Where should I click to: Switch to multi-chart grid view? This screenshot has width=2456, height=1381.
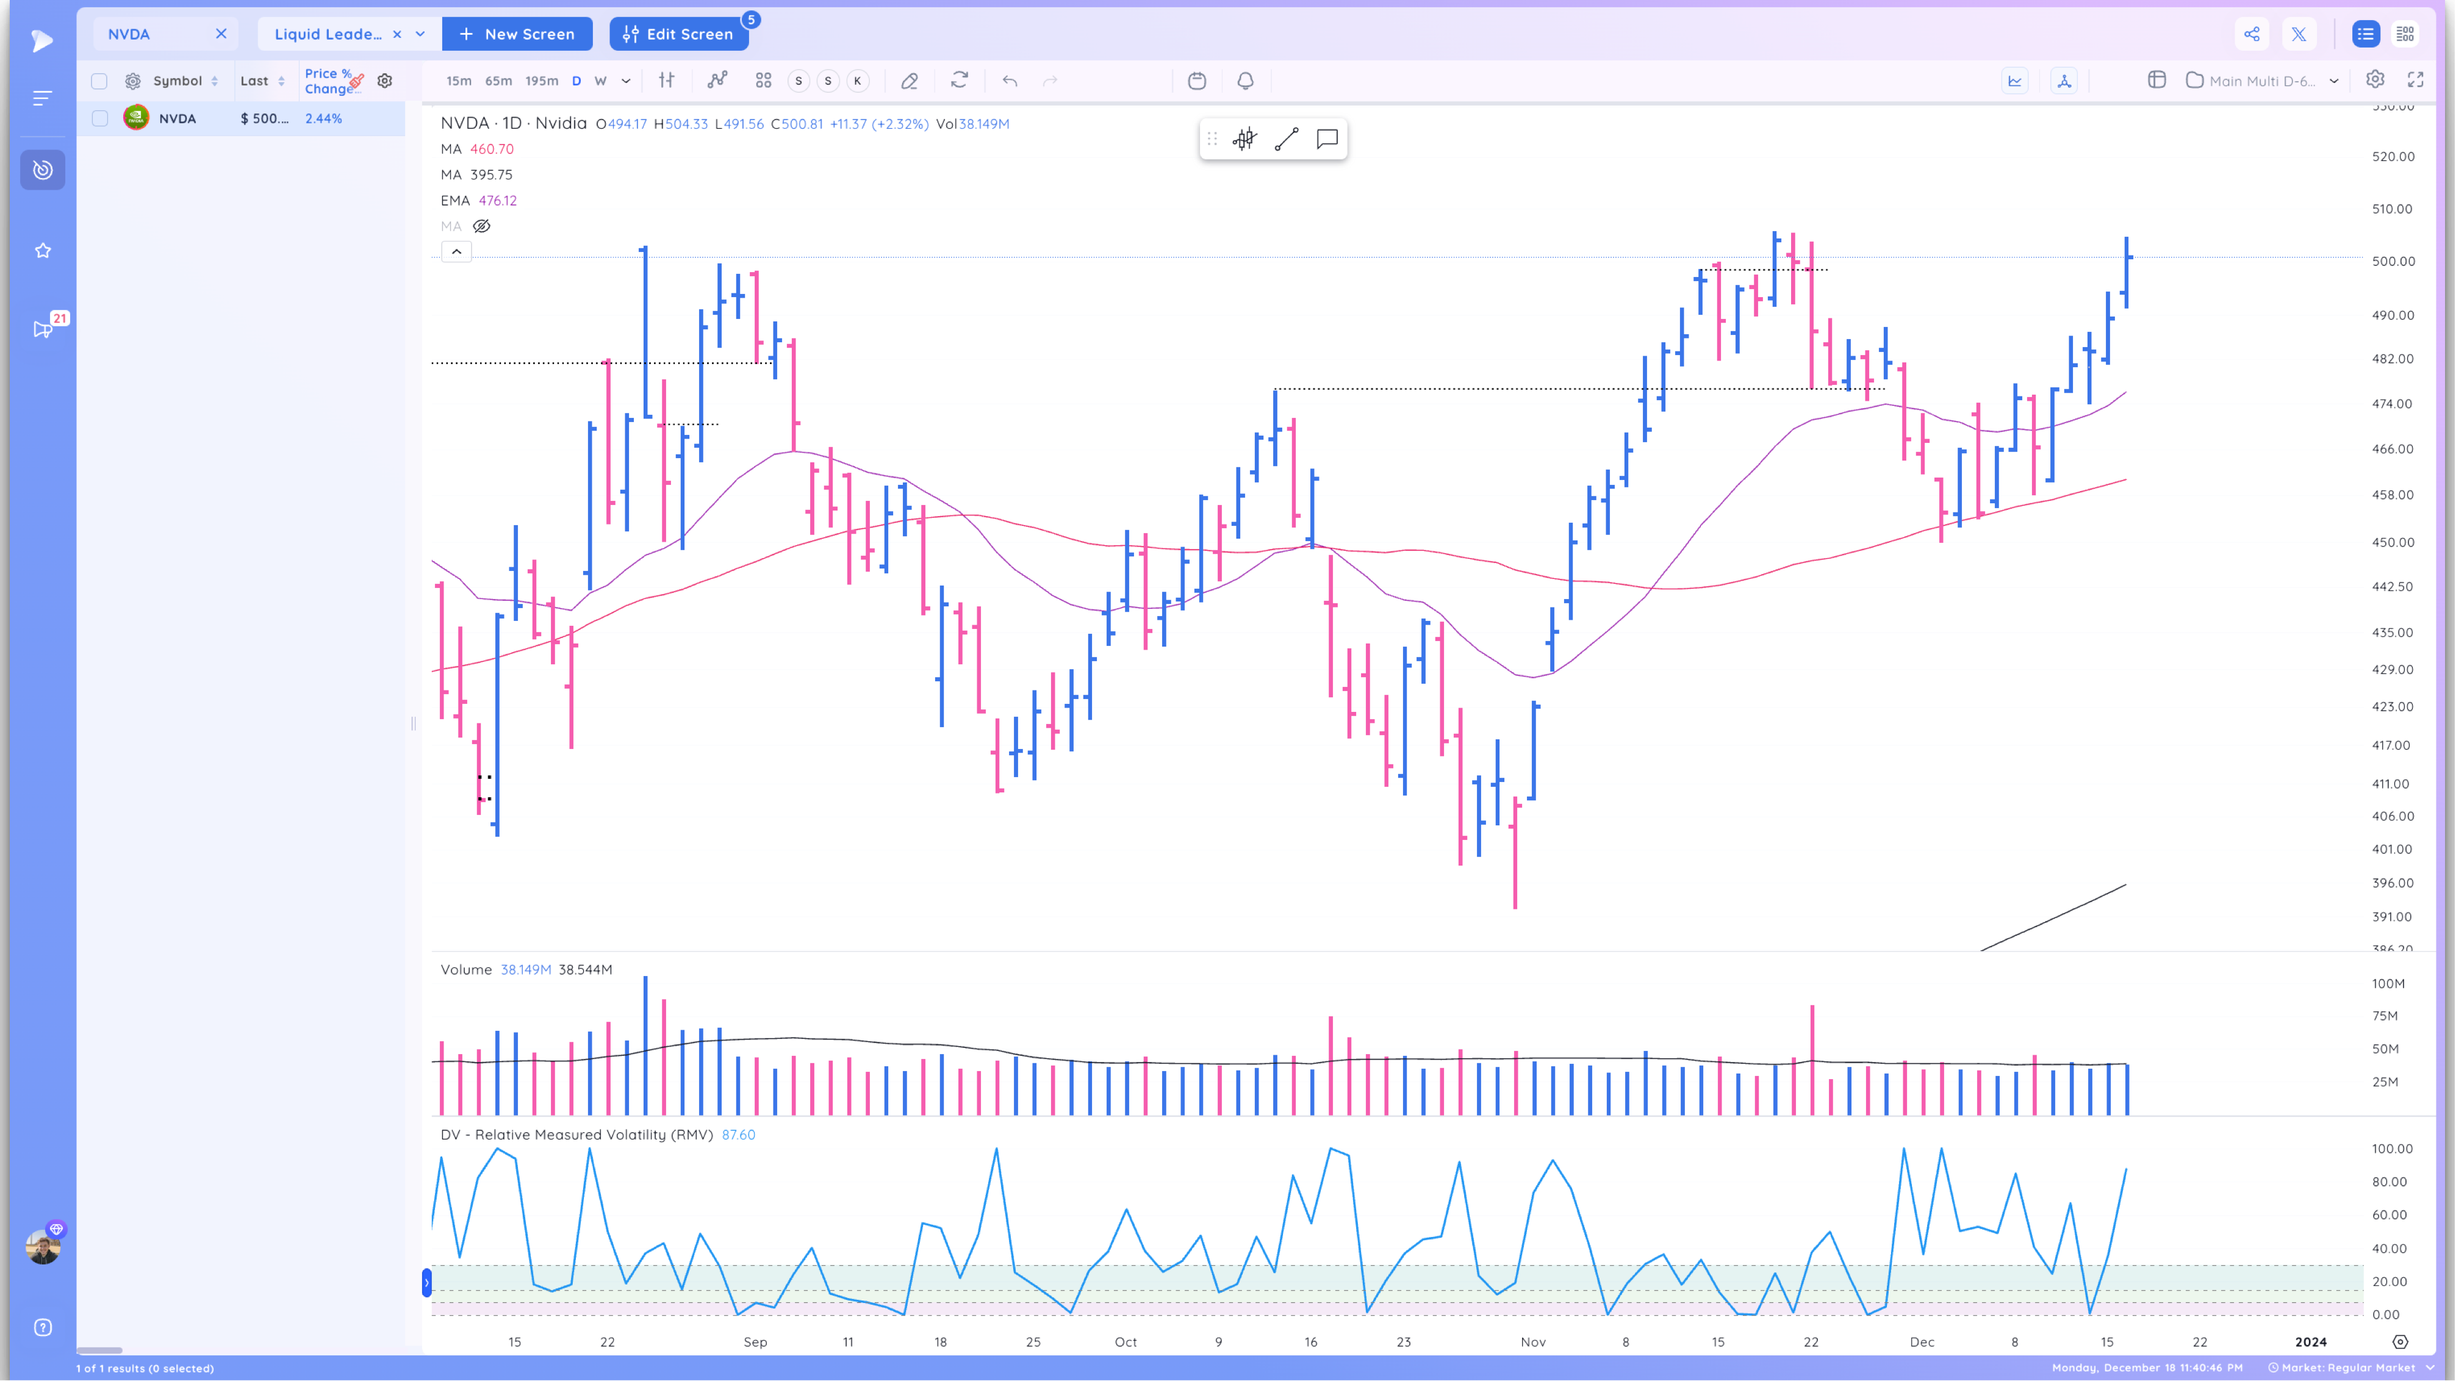click(2405, 34)
